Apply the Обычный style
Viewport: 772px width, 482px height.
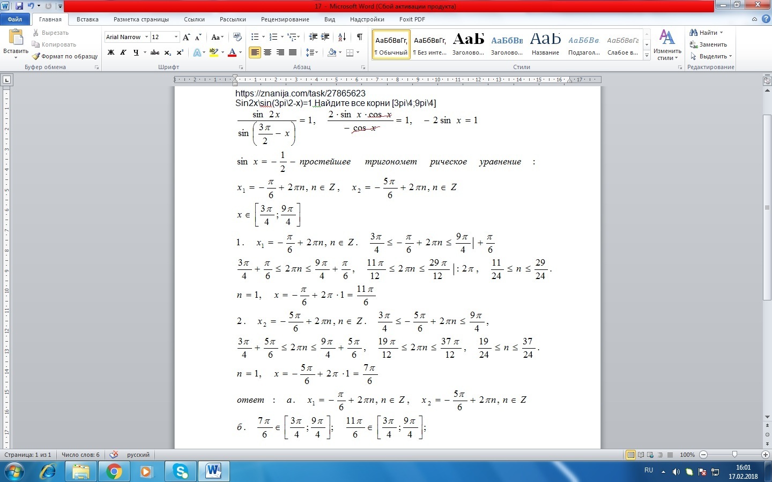[391, 44]
